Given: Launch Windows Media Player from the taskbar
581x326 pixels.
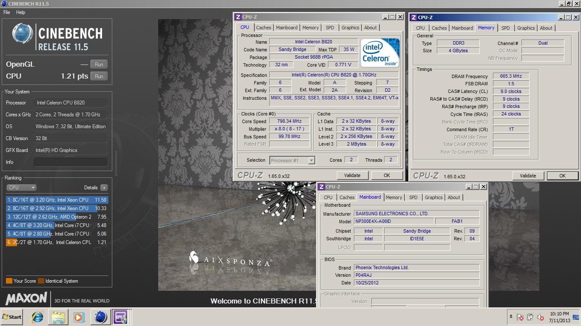Looking at the screenshot, I should 79,317.
